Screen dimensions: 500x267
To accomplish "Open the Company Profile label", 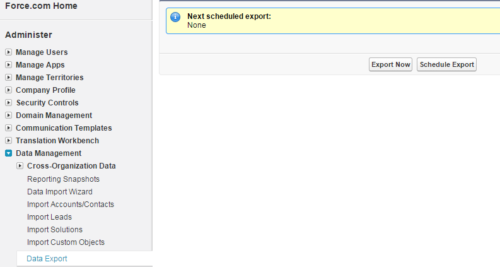I will 45,90.
